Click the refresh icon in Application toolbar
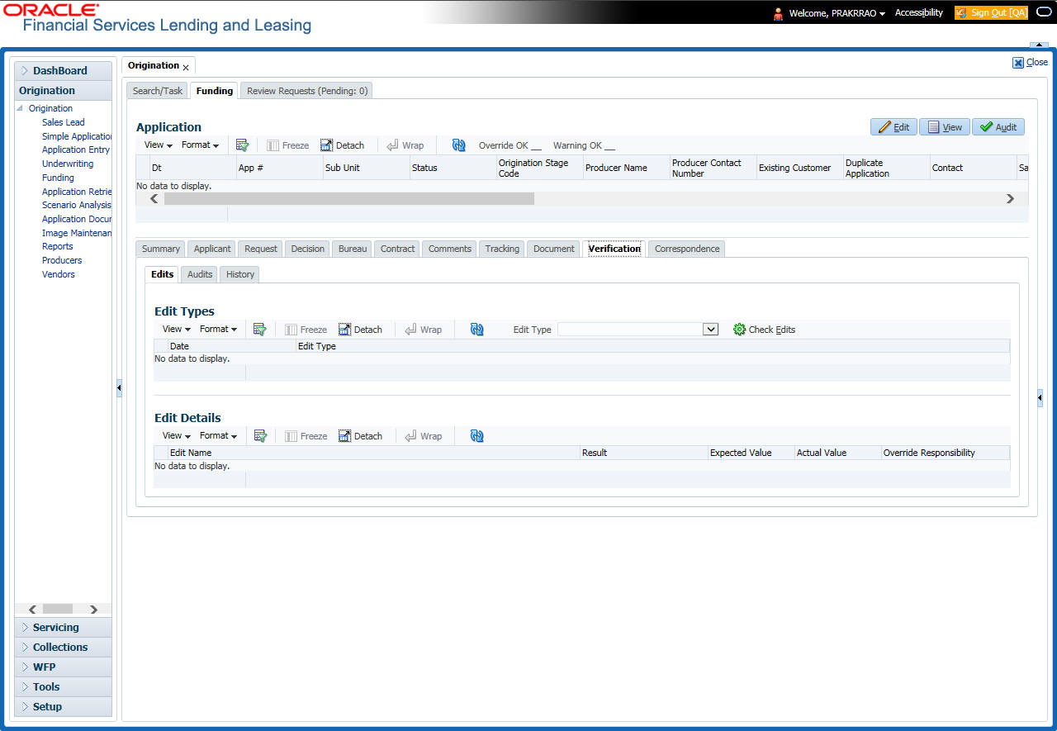The image size is (1057, 731). point(459,145)
